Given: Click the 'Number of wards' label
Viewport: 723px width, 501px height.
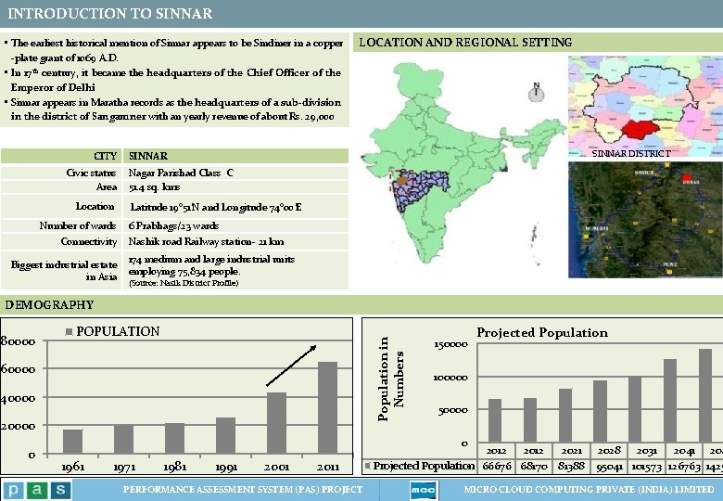Looking at the screenshot, I should pos(78,225).
